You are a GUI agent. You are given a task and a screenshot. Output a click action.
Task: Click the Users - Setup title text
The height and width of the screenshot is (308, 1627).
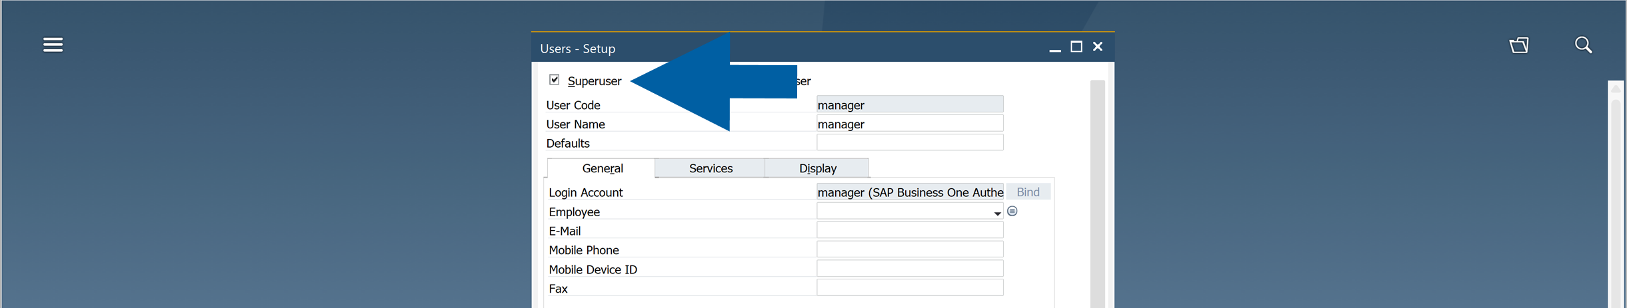click(x=577, y=49)
